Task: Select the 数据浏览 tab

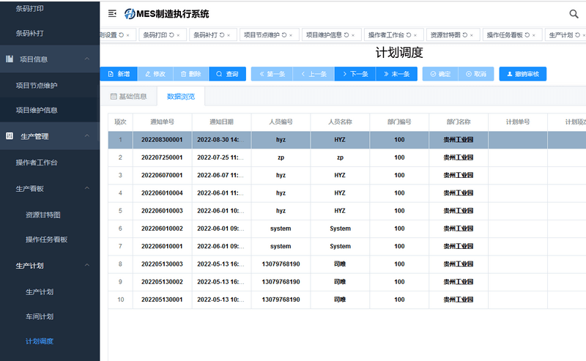Action: pos(181,97)
